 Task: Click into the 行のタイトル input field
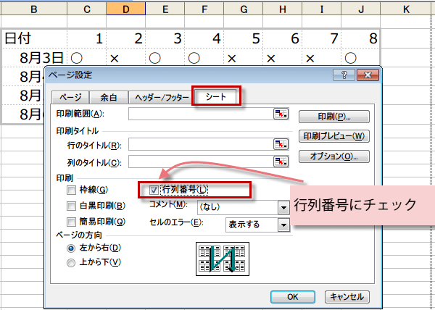point(201,144)
